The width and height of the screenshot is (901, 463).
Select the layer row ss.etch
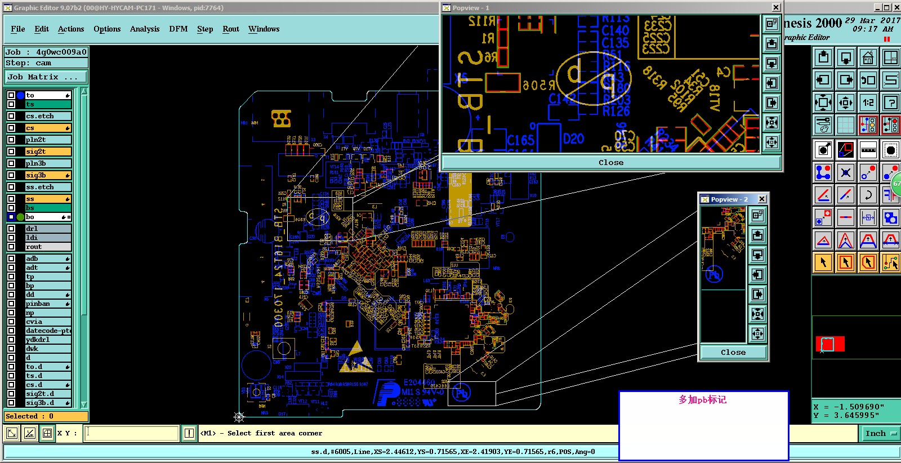pos(48,187)
